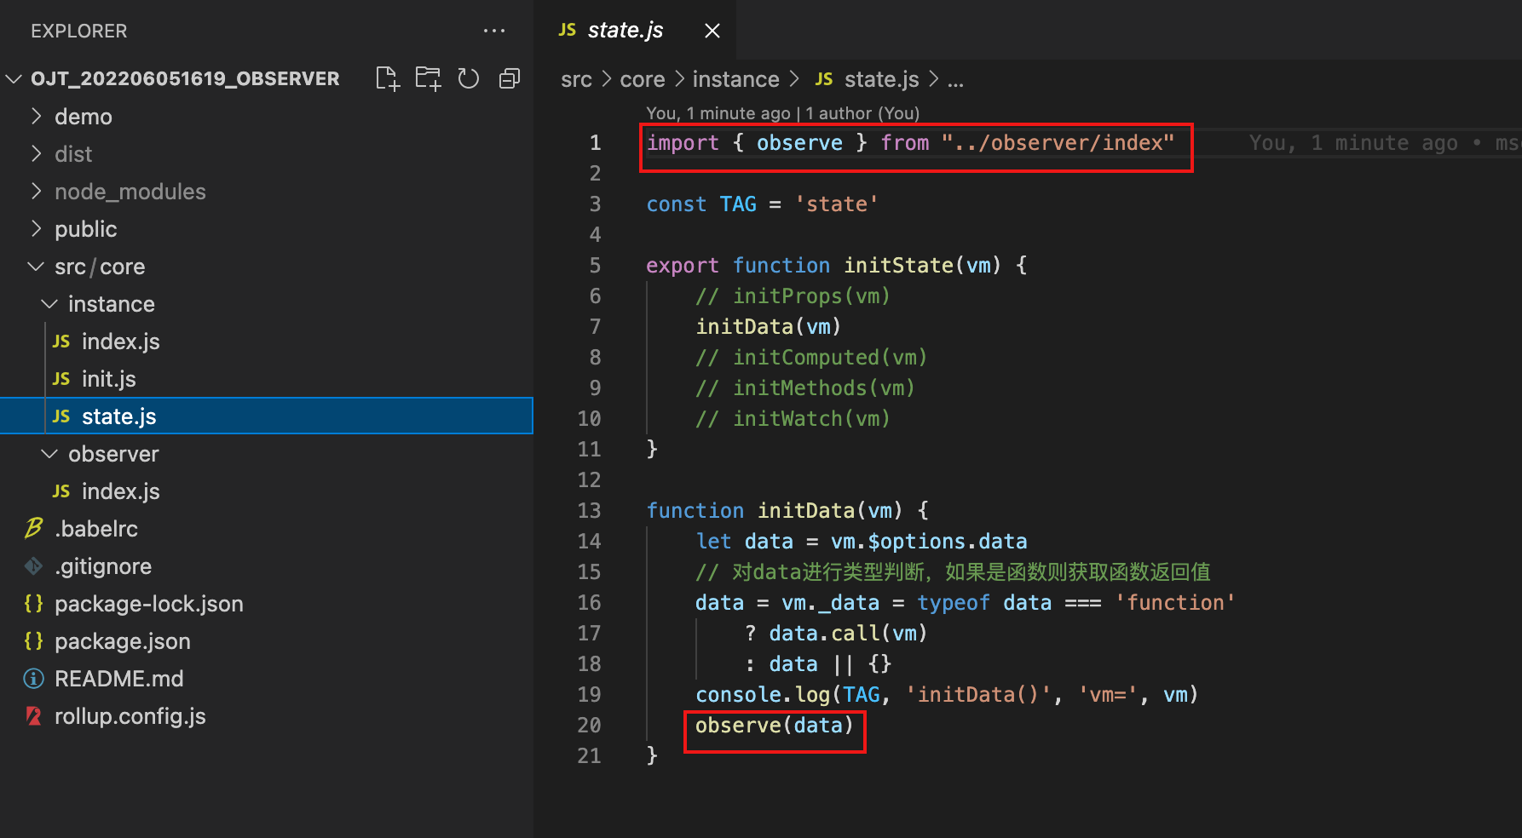The height and width of the screenshot is (838, 1522).
Task: Click the TAG constant on line 3
Action: 738,204
